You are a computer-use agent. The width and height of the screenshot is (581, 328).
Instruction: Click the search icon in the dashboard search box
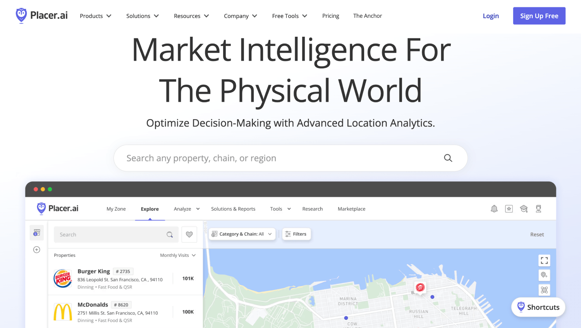click(170, 235)
